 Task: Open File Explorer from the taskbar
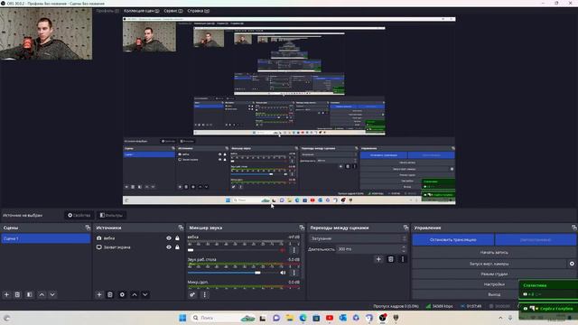click(289, 318)
